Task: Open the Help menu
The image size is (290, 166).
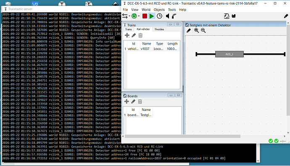Action: [x=182, y=10]
